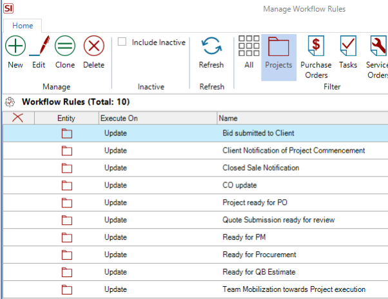Select the Ready for Procurement rule
The height and width of the screenshot is (299, 388).
[x=259, y=255]
